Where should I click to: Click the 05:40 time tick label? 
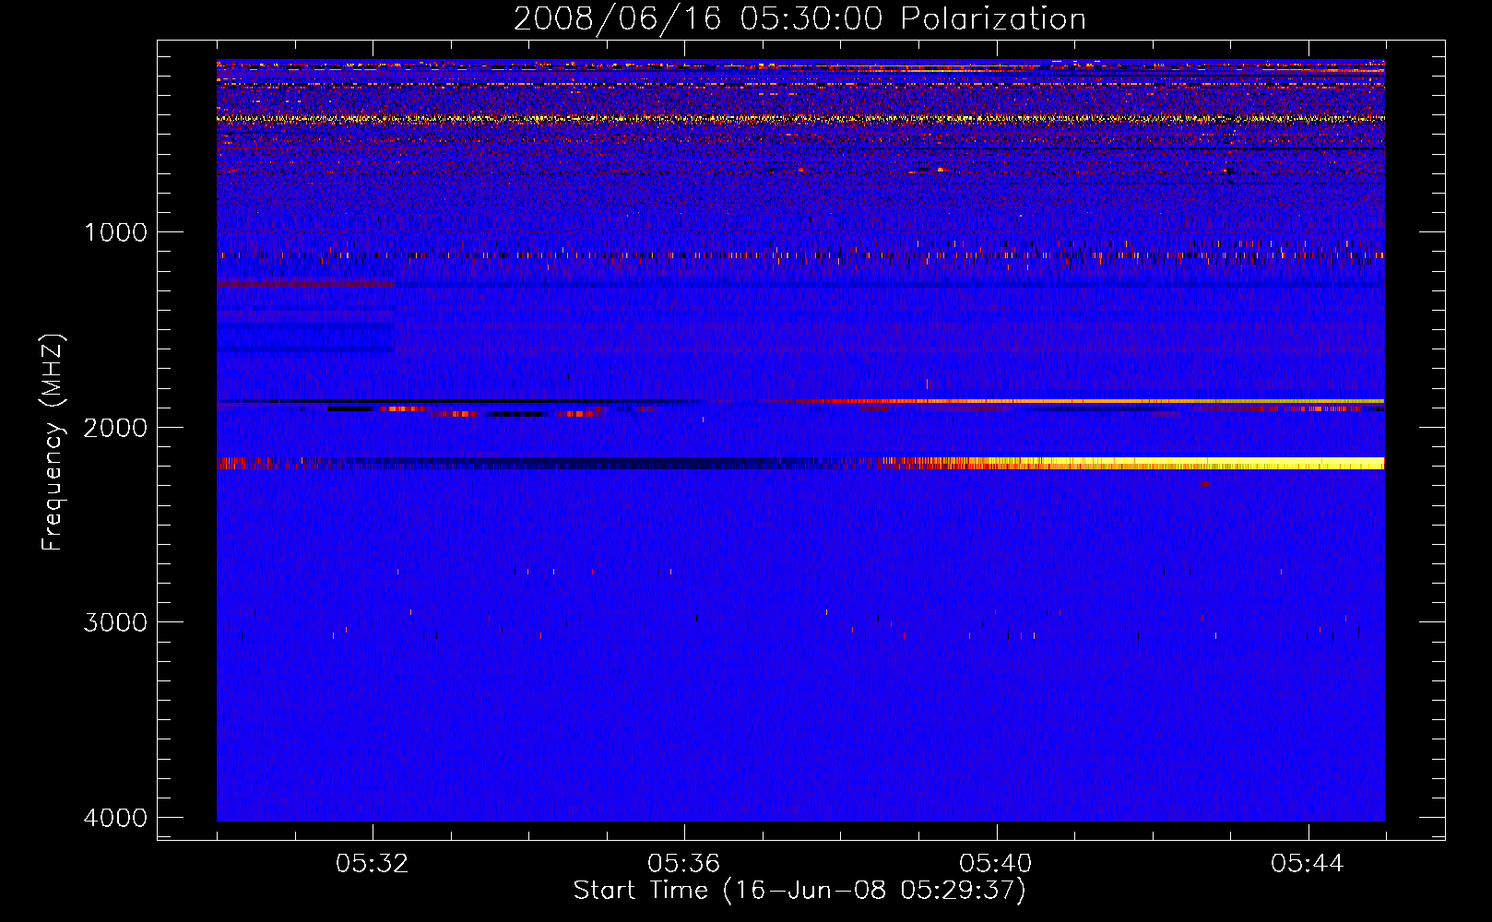tap(995, 864)
